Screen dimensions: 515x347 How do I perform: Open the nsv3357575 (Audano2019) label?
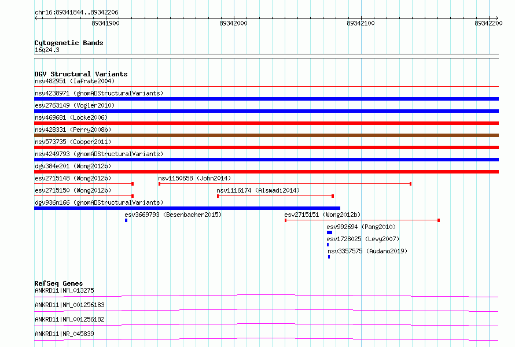(367, 251)
